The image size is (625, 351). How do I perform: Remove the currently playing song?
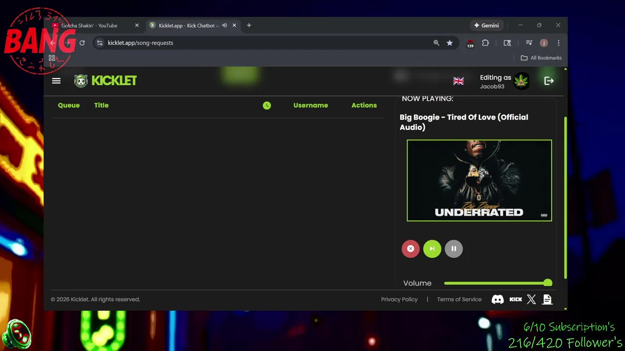[411, 249]
